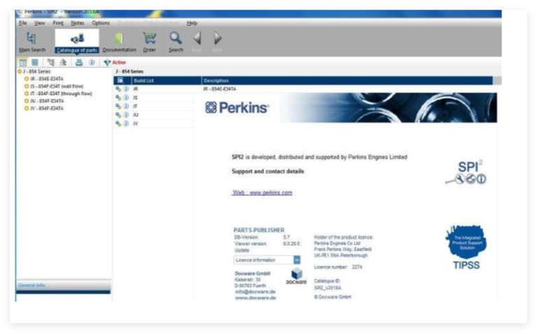Click the info icon in JU row

(126, 115)
